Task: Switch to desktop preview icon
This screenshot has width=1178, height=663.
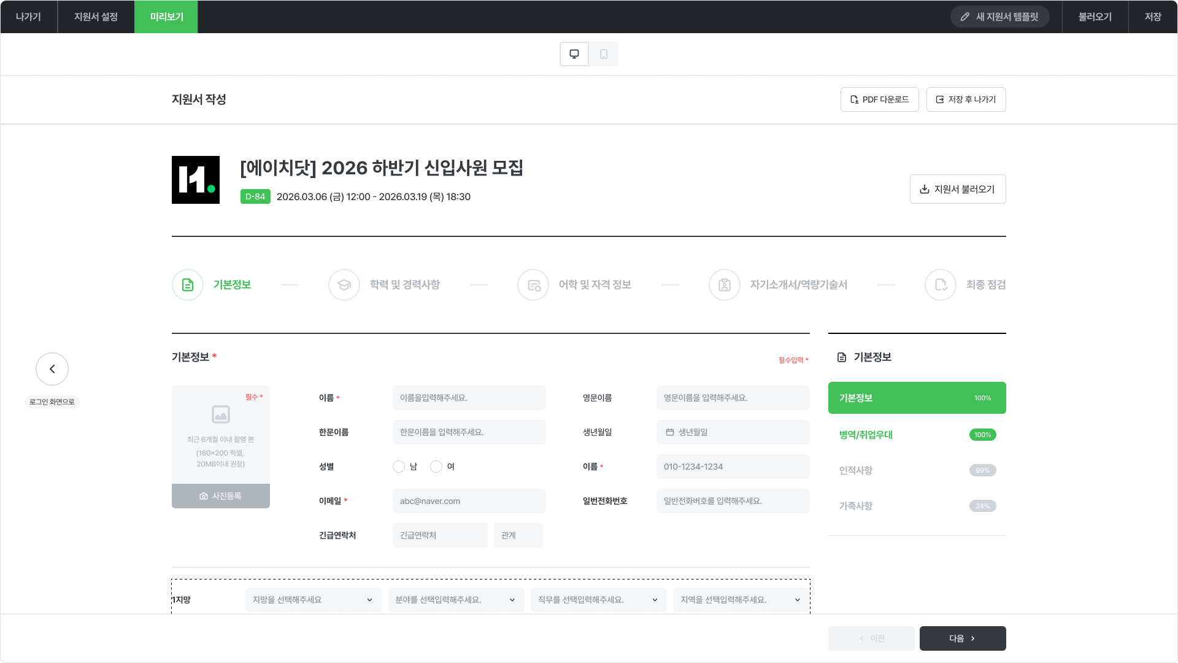Action: [574, 54]
